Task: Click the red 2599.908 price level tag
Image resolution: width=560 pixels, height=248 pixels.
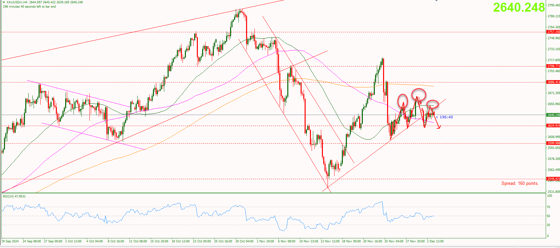Action: coord(553,143)
